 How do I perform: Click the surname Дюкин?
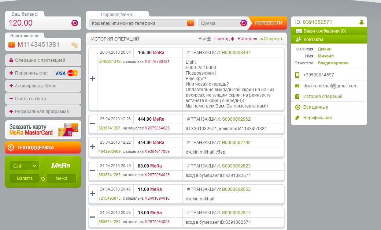[325, 49]
